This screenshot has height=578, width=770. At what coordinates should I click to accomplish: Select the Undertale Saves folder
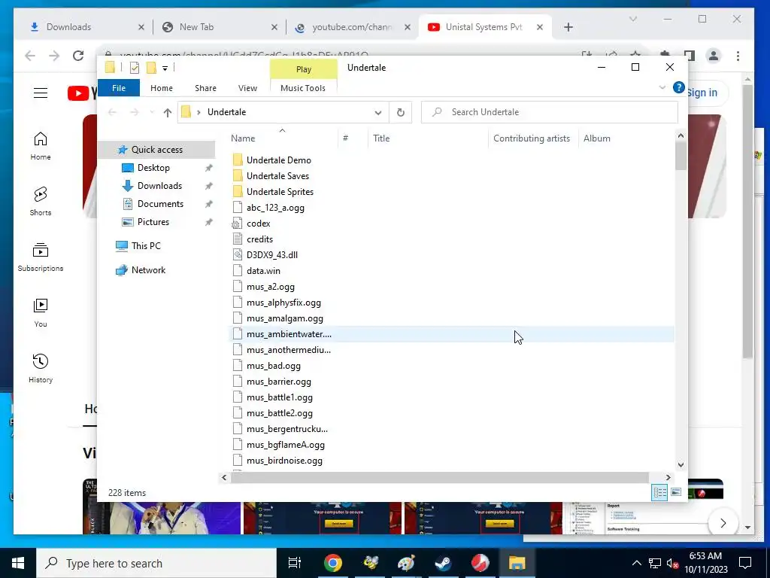(277, 176)
